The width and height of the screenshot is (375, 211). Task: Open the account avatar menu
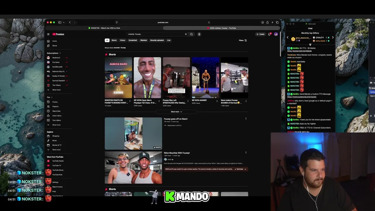tap(276, 34)
